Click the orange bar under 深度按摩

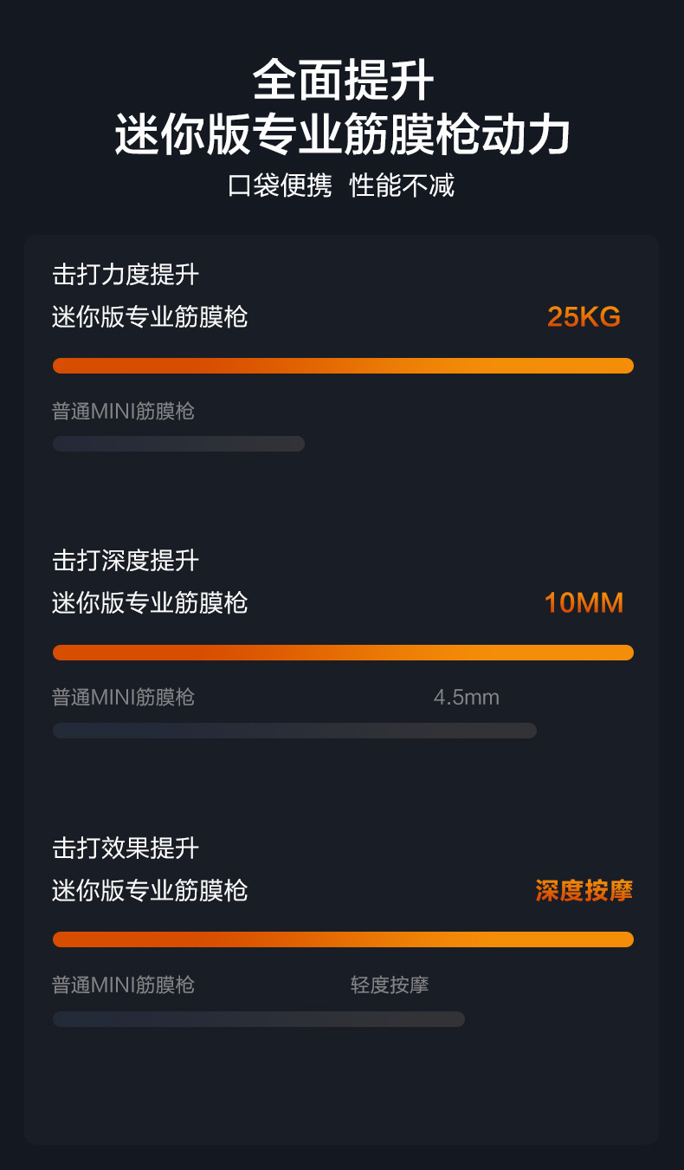point(343,939)
